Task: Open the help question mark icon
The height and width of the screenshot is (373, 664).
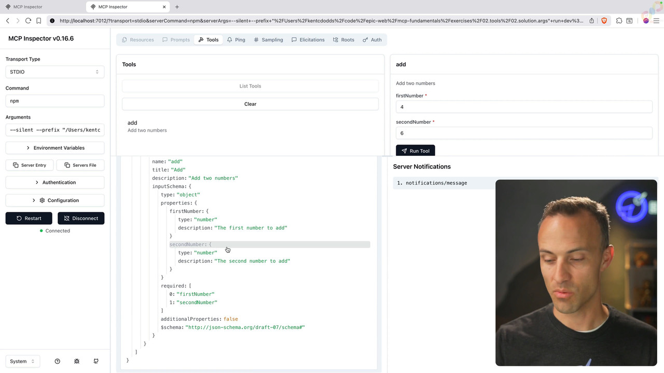Action: (58, 361)
